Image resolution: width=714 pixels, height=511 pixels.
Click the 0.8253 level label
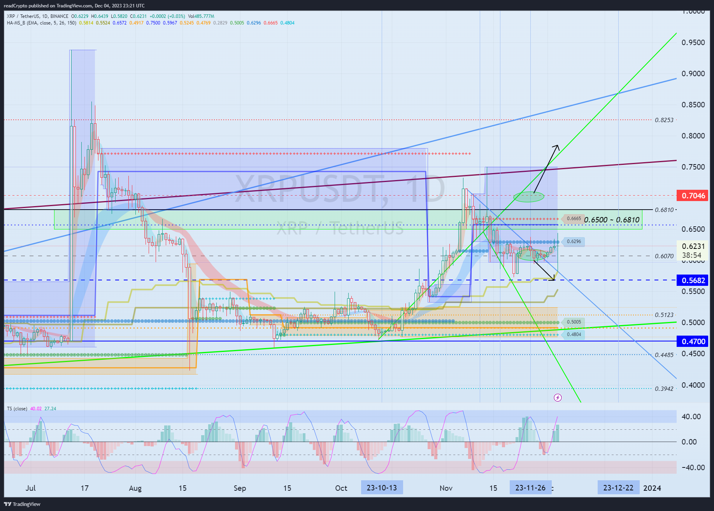pyautogui.click(x=664, y=120)
